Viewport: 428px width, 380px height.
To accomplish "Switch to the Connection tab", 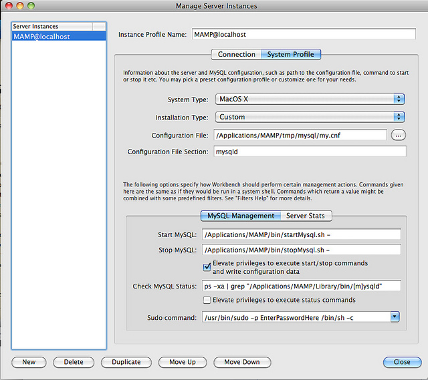I will [x=236, y=55].
